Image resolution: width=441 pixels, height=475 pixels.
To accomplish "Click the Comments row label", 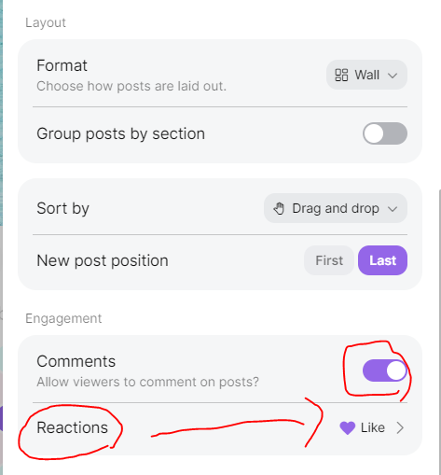I will [76, 361].
